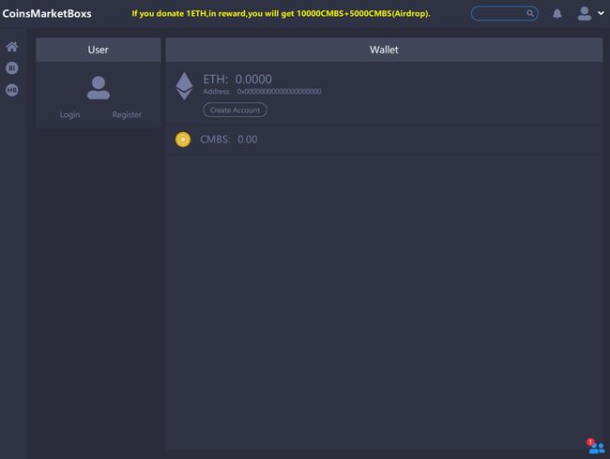Click the ETH: 0.0000 balance

(x=237, y=80)
